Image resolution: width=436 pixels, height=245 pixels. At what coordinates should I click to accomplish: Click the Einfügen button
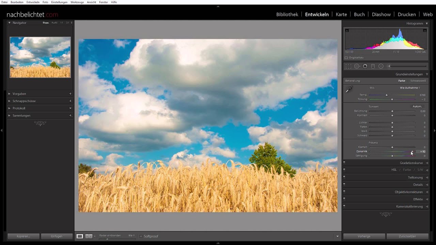pyautogui.click(x=57, y=236)
